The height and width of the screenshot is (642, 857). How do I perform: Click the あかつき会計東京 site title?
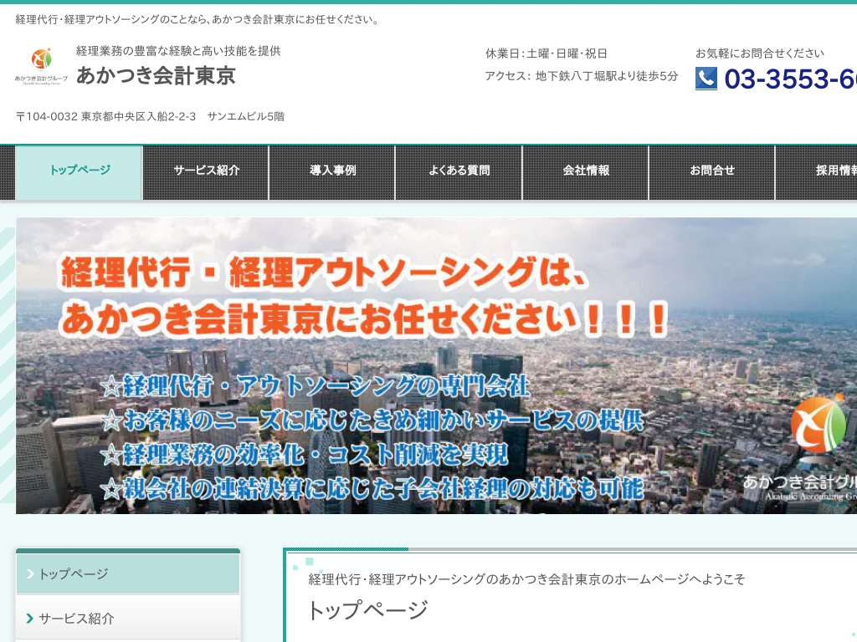tap(156, 75)
